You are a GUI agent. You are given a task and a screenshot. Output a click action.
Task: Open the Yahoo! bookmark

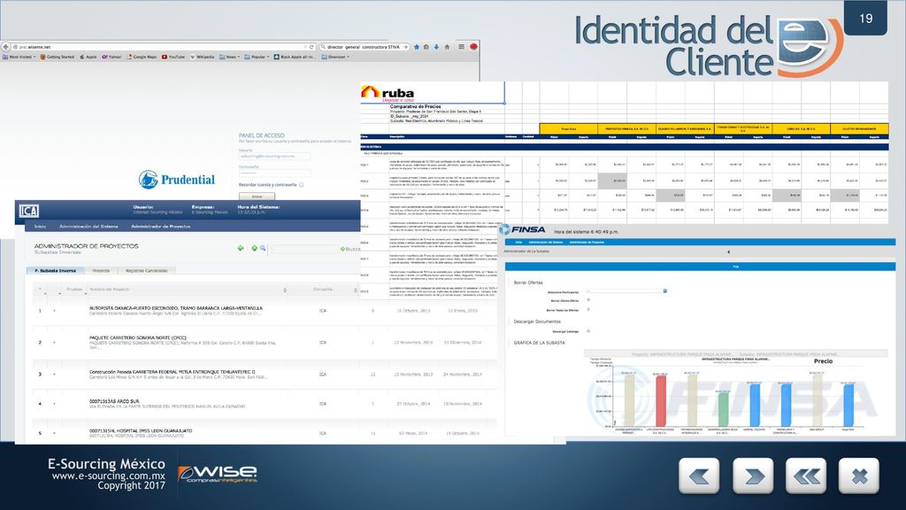(x=112, y=57)
